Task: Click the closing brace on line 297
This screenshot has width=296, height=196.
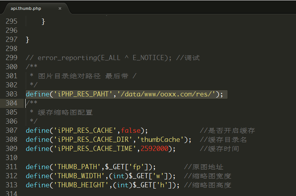Action: click(x=28, y=40)
